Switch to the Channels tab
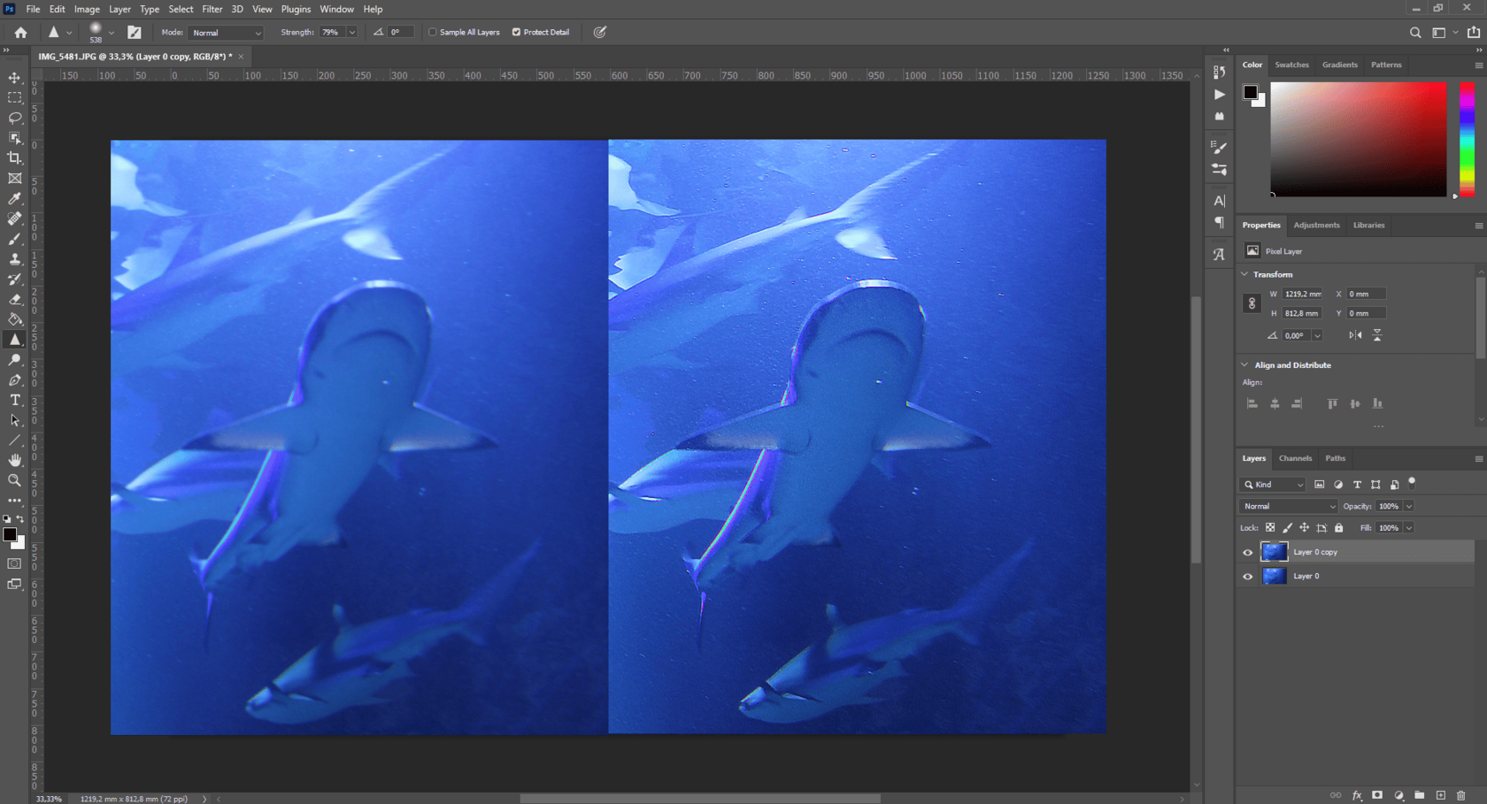 click(1295, 458)
